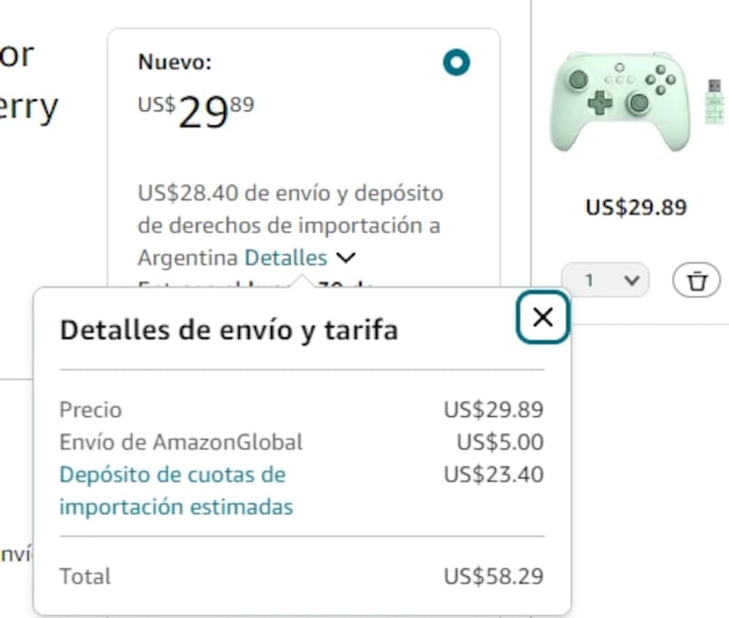Open the Depósito de cuotas de importación estimadas link
The height and width of the screenshot is (618, 729).
(176, 491)
